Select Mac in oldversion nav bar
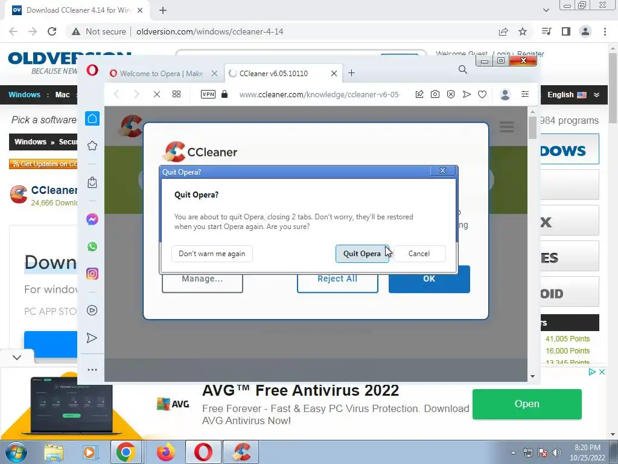618x464 pixels. (x=62, y=95)
